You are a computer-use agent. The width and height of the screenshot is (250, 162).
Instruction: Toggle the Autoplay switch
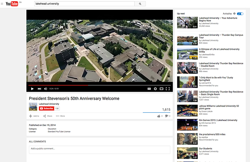[240, 14]
